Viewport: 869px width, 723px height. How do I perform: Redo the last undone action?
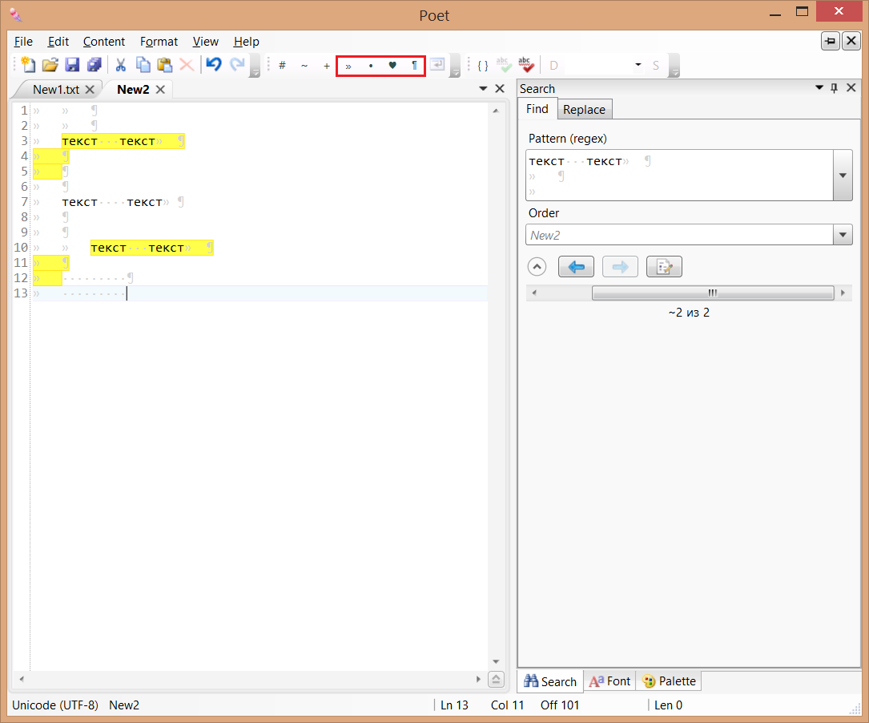(237, 65)
